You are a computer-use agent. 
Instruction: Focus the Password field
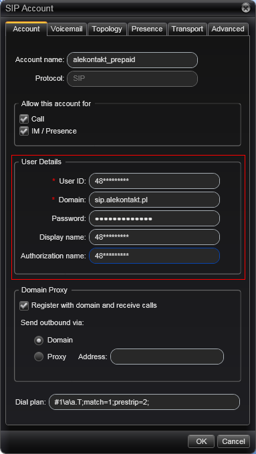pos(154,218)
